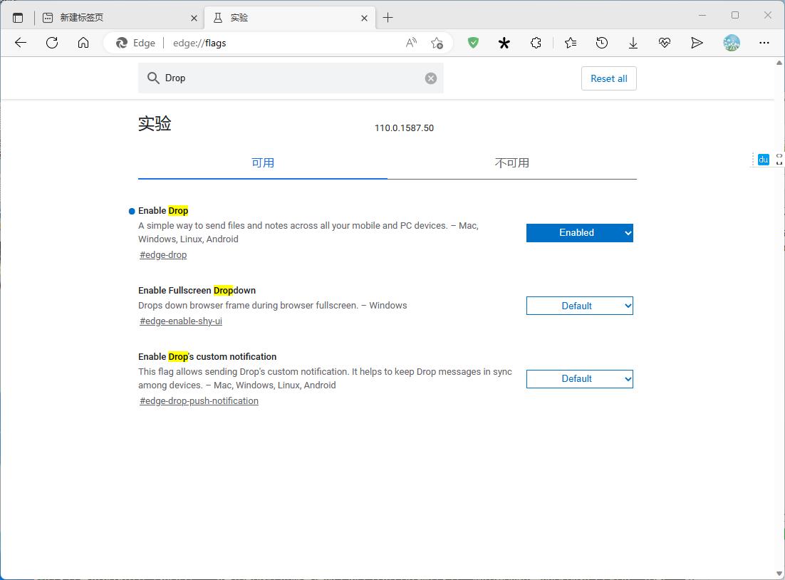
Task: Click the Reset all button
Action: point(608,78)
